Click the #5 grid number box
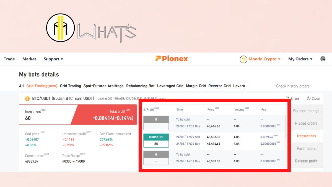 tap(156, 144)
